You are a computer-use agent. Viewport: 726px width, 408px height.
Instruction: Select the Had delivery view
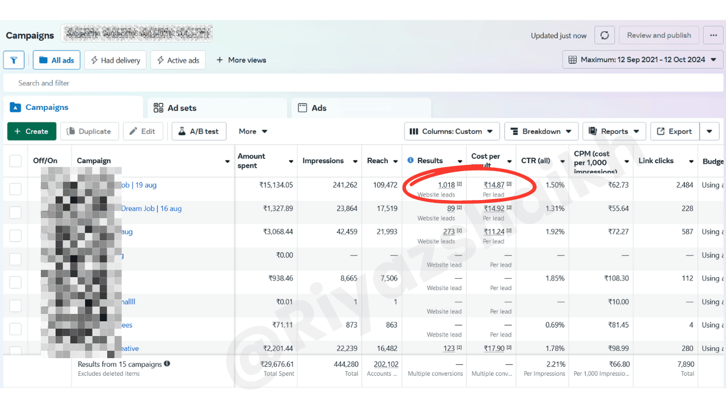point(116,60)
